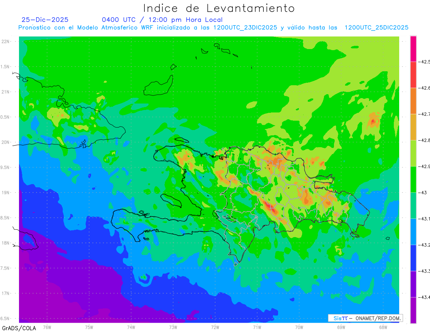430x332 pixels.
Task: Click the "75W" longitude label
Action: click(89, 327)
